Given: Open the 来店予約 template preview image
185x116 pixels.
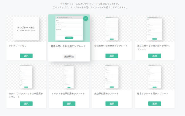Looking at the screenshot, I should pos(112,77).
